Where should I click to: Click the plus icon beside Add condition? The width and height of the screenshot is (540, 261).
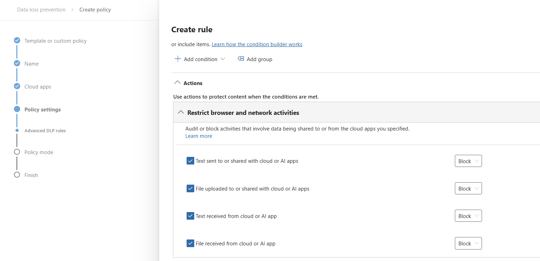(x=178, y=59)
